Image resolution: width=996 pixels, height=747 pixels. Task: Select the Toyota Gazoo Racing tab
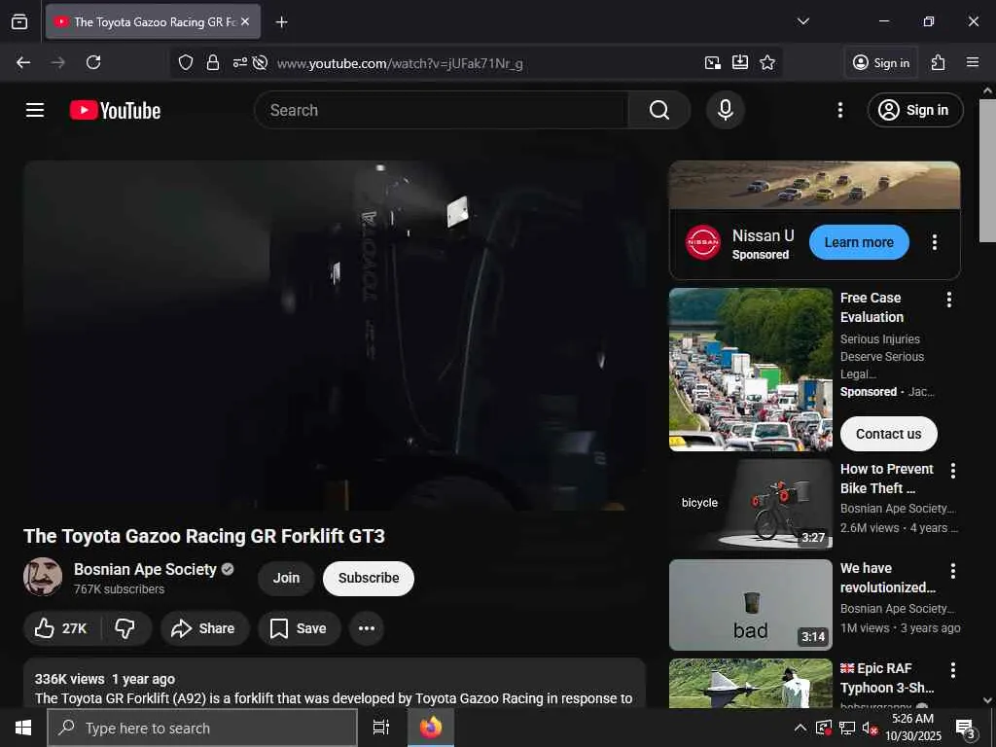point(153,21)
